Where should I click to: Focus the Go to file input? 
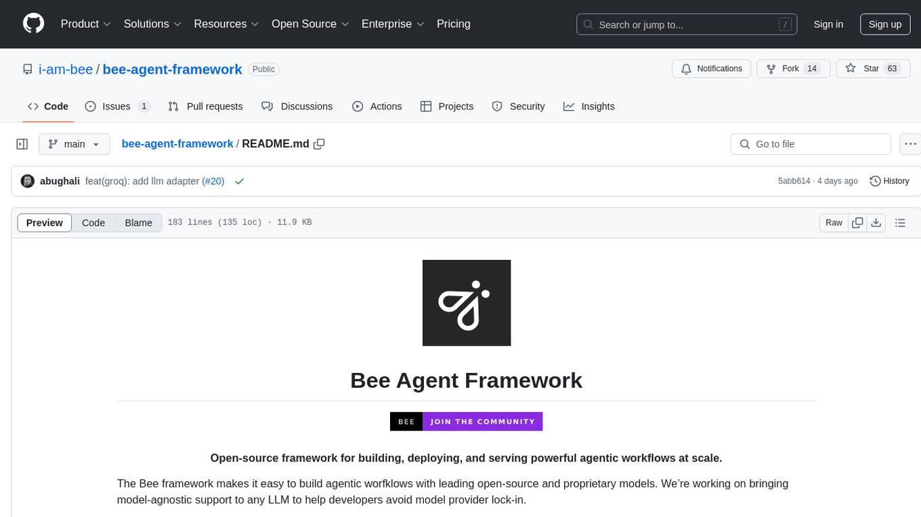pos(811,144)
